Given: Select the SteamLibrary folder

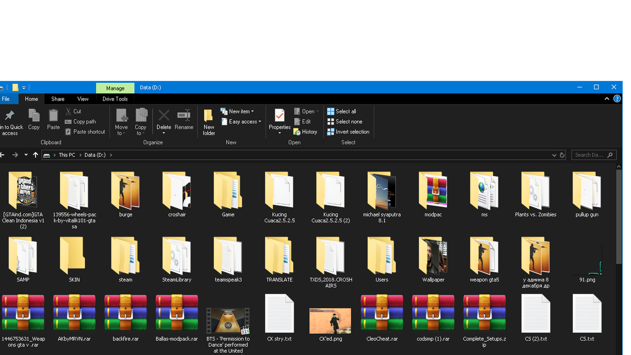Looking at the screenshot, I should tap(177, 259).
